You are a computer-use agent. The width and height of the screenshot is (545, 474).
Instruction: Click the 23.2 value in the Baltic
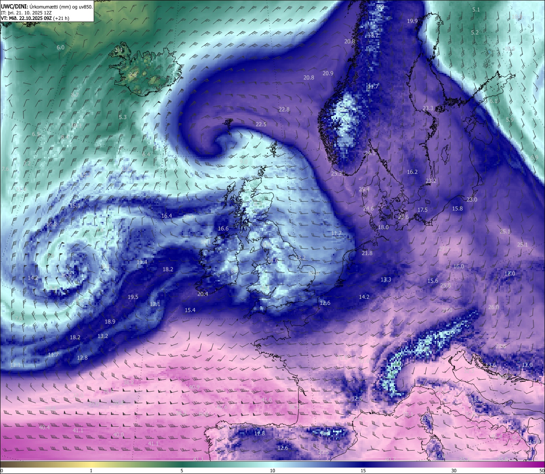pos(431,181)
